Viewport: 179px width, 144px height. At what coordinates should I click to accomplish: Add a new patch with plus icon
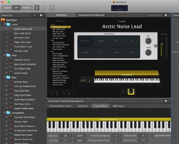coord(34,15)
